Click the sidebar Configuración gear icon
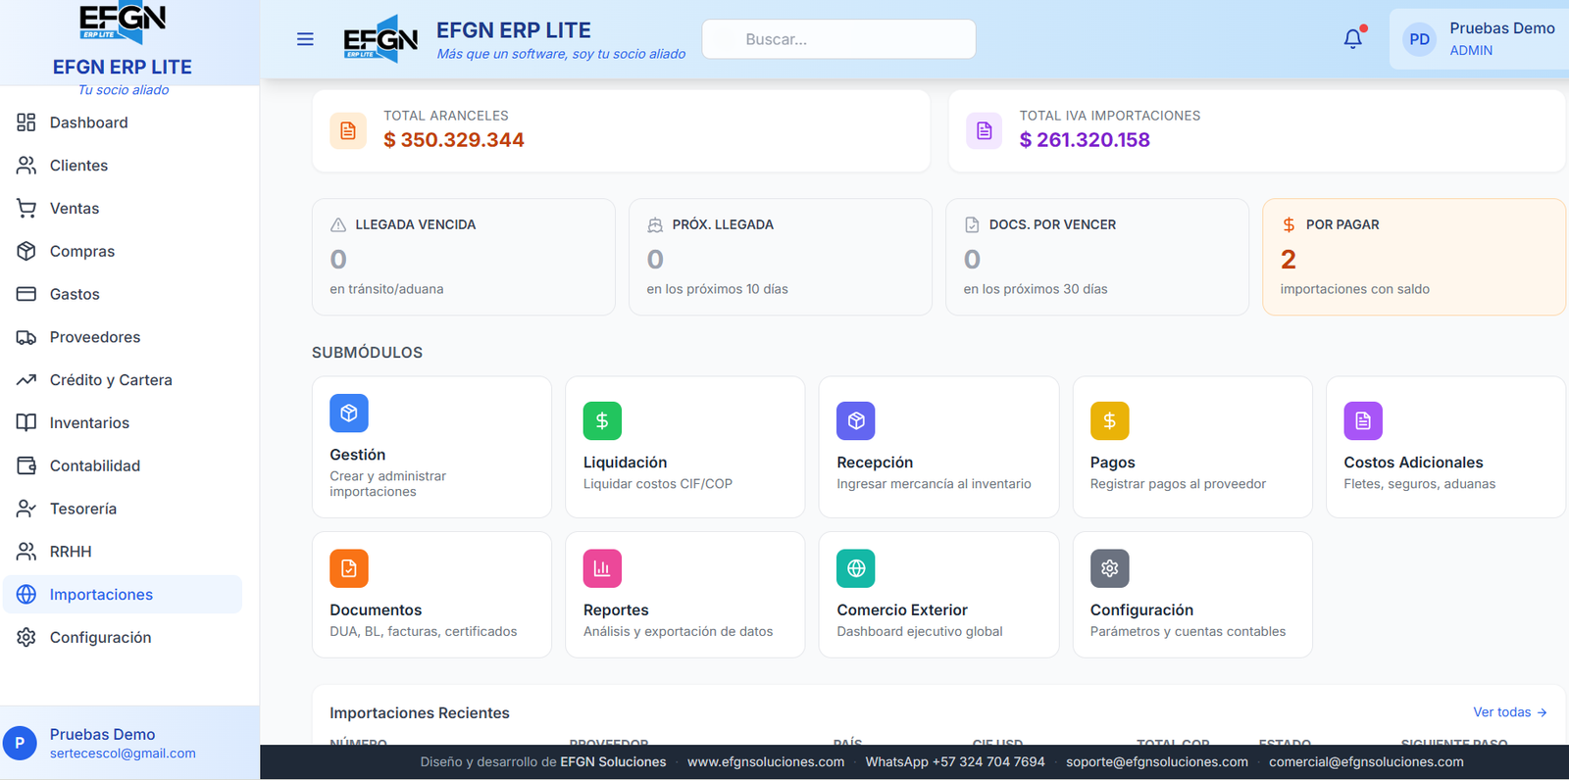The height and width of the screenshot is (780, 1569). [26, 637]
